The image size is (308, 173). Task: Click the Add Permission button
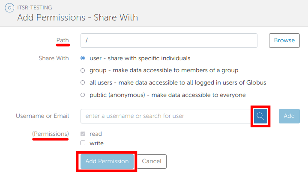pyautogui.click(x=107, y=161)
